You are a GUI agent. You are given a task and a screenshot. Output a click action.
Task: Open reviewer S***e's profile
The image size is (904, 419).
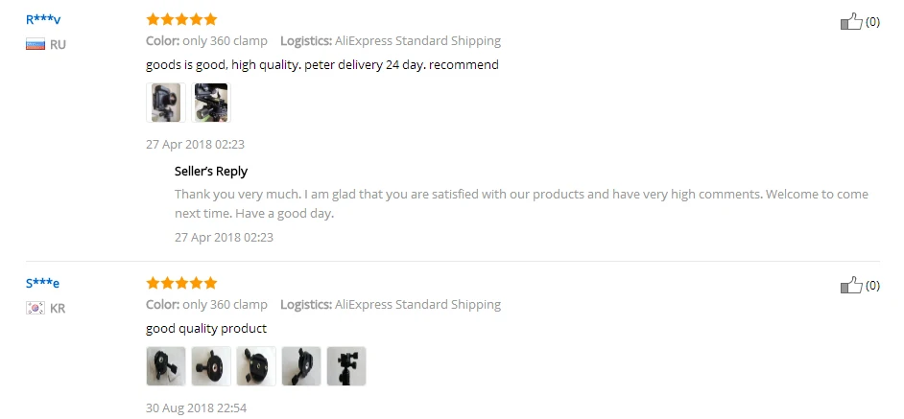point(43,283)
